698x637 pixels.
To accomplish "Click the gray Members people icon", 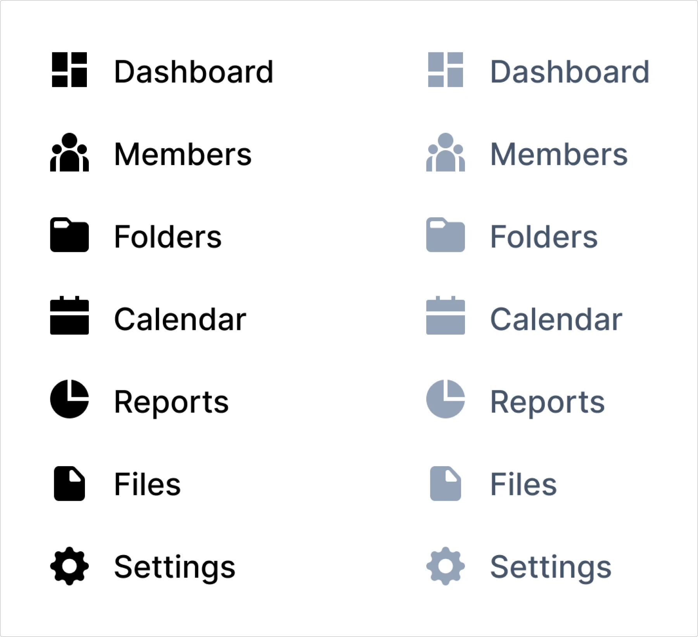I will coord(446,153).
